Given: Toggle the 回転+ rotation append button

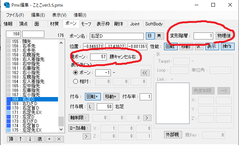Looking at the screenshot, I should (x=93, y=97).
